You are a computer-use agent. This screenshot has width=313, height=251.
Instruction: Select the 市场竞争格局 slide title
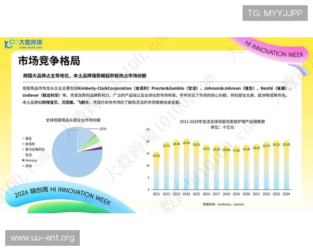coord(49,61)
